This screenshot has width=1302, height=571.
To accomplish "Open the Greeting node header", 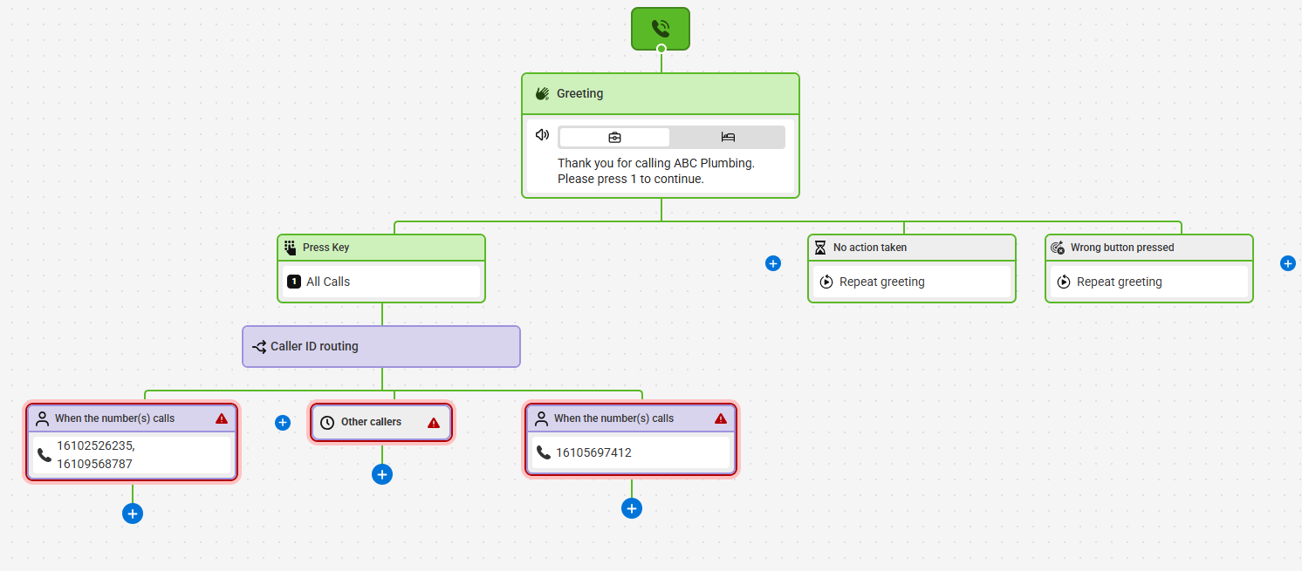I will (661, 93).
